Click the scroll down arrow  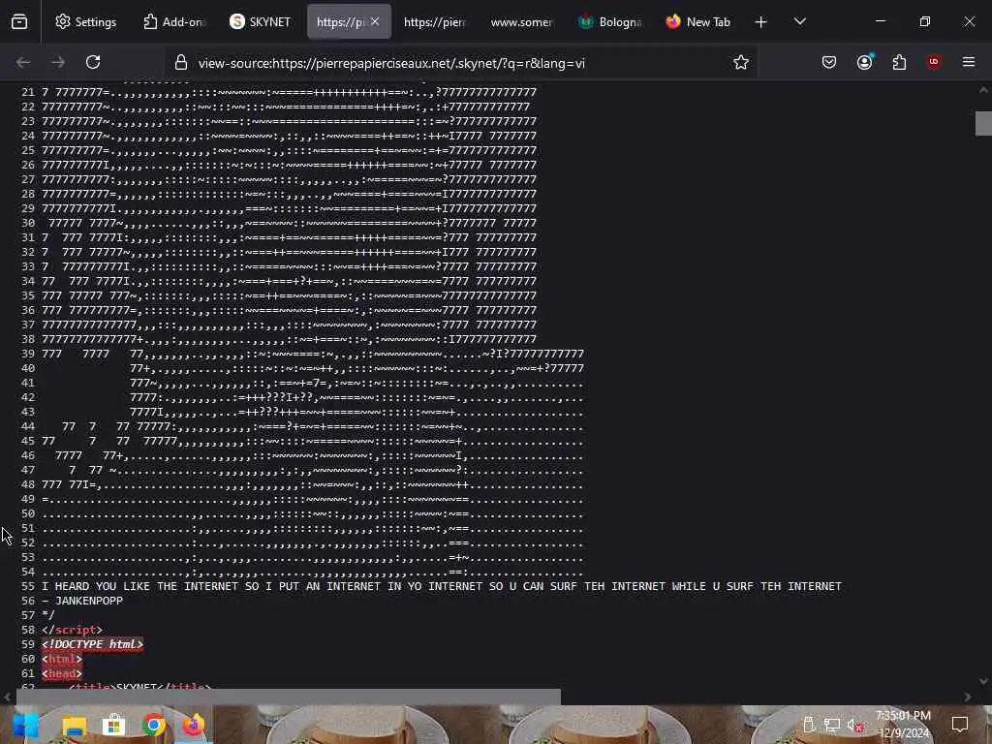click(983, 681)
